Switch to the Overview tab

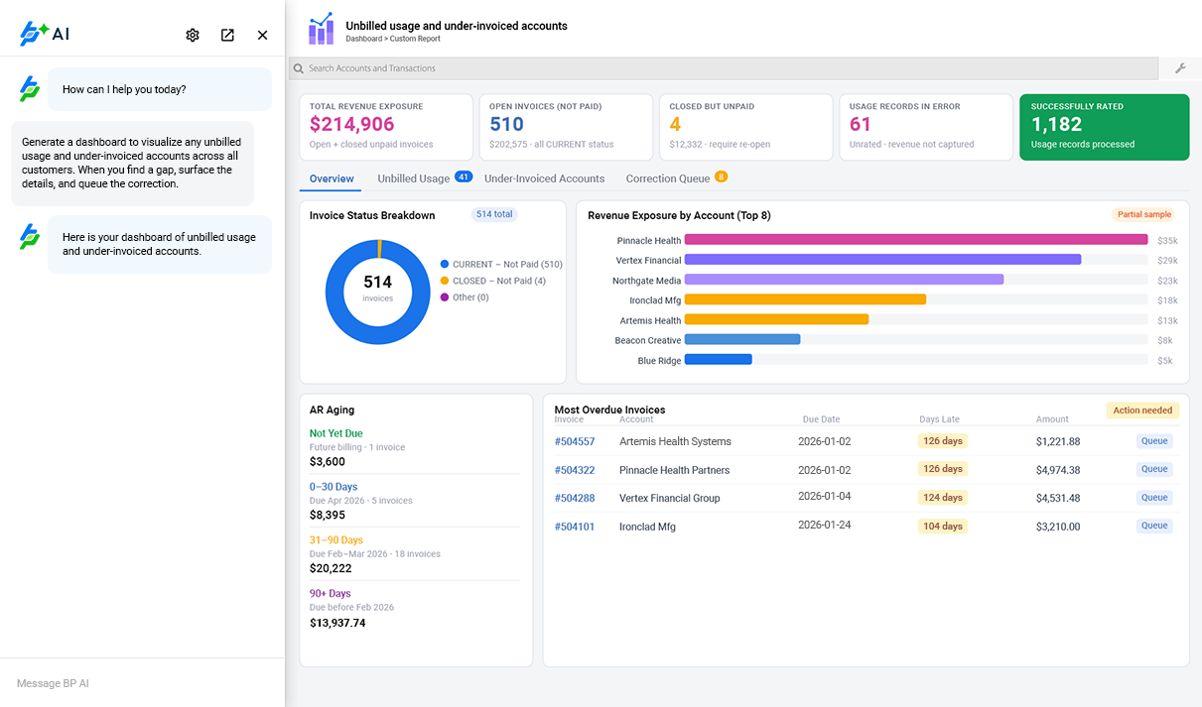click(x=332, y=178)
